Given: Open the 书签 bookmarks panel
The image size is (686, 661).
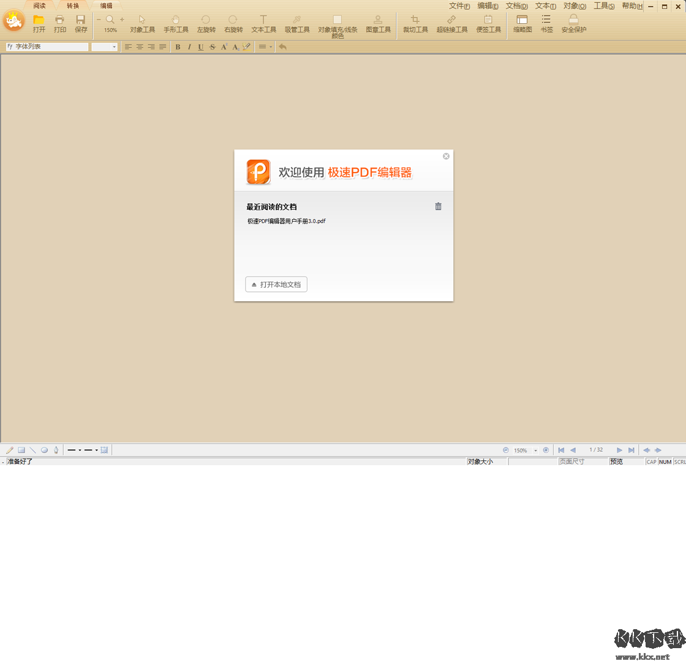Looking at the screenshot, I should click(x=546, y=24).
